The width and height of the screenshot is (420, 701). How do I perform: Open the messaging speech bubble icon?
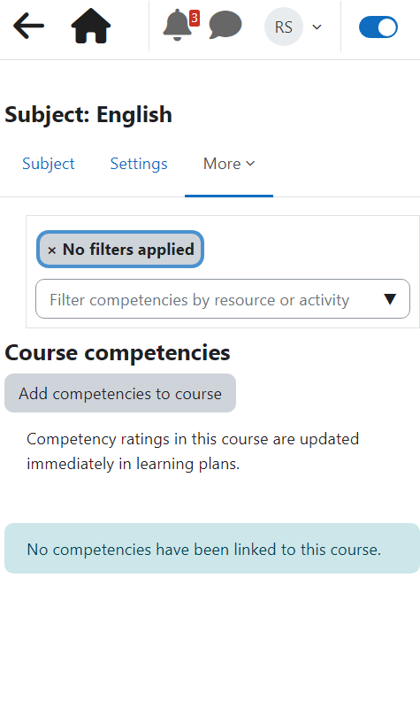point(225,25)
